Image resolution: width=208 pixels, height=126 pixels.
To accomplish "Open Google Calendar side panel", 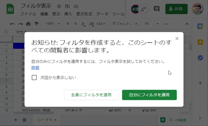I will (x=200, y=26).
